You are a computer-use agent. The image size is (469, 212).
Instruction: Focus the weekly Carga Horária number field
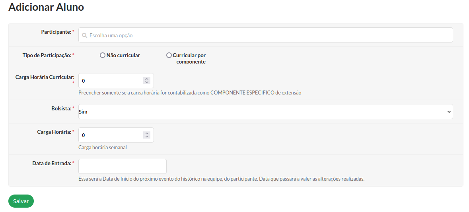[x=116, y=135]
